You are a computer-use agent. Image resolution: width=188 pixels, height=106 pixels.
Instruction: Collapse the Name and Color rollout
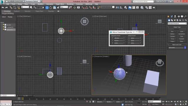click(x=177, y=44)
